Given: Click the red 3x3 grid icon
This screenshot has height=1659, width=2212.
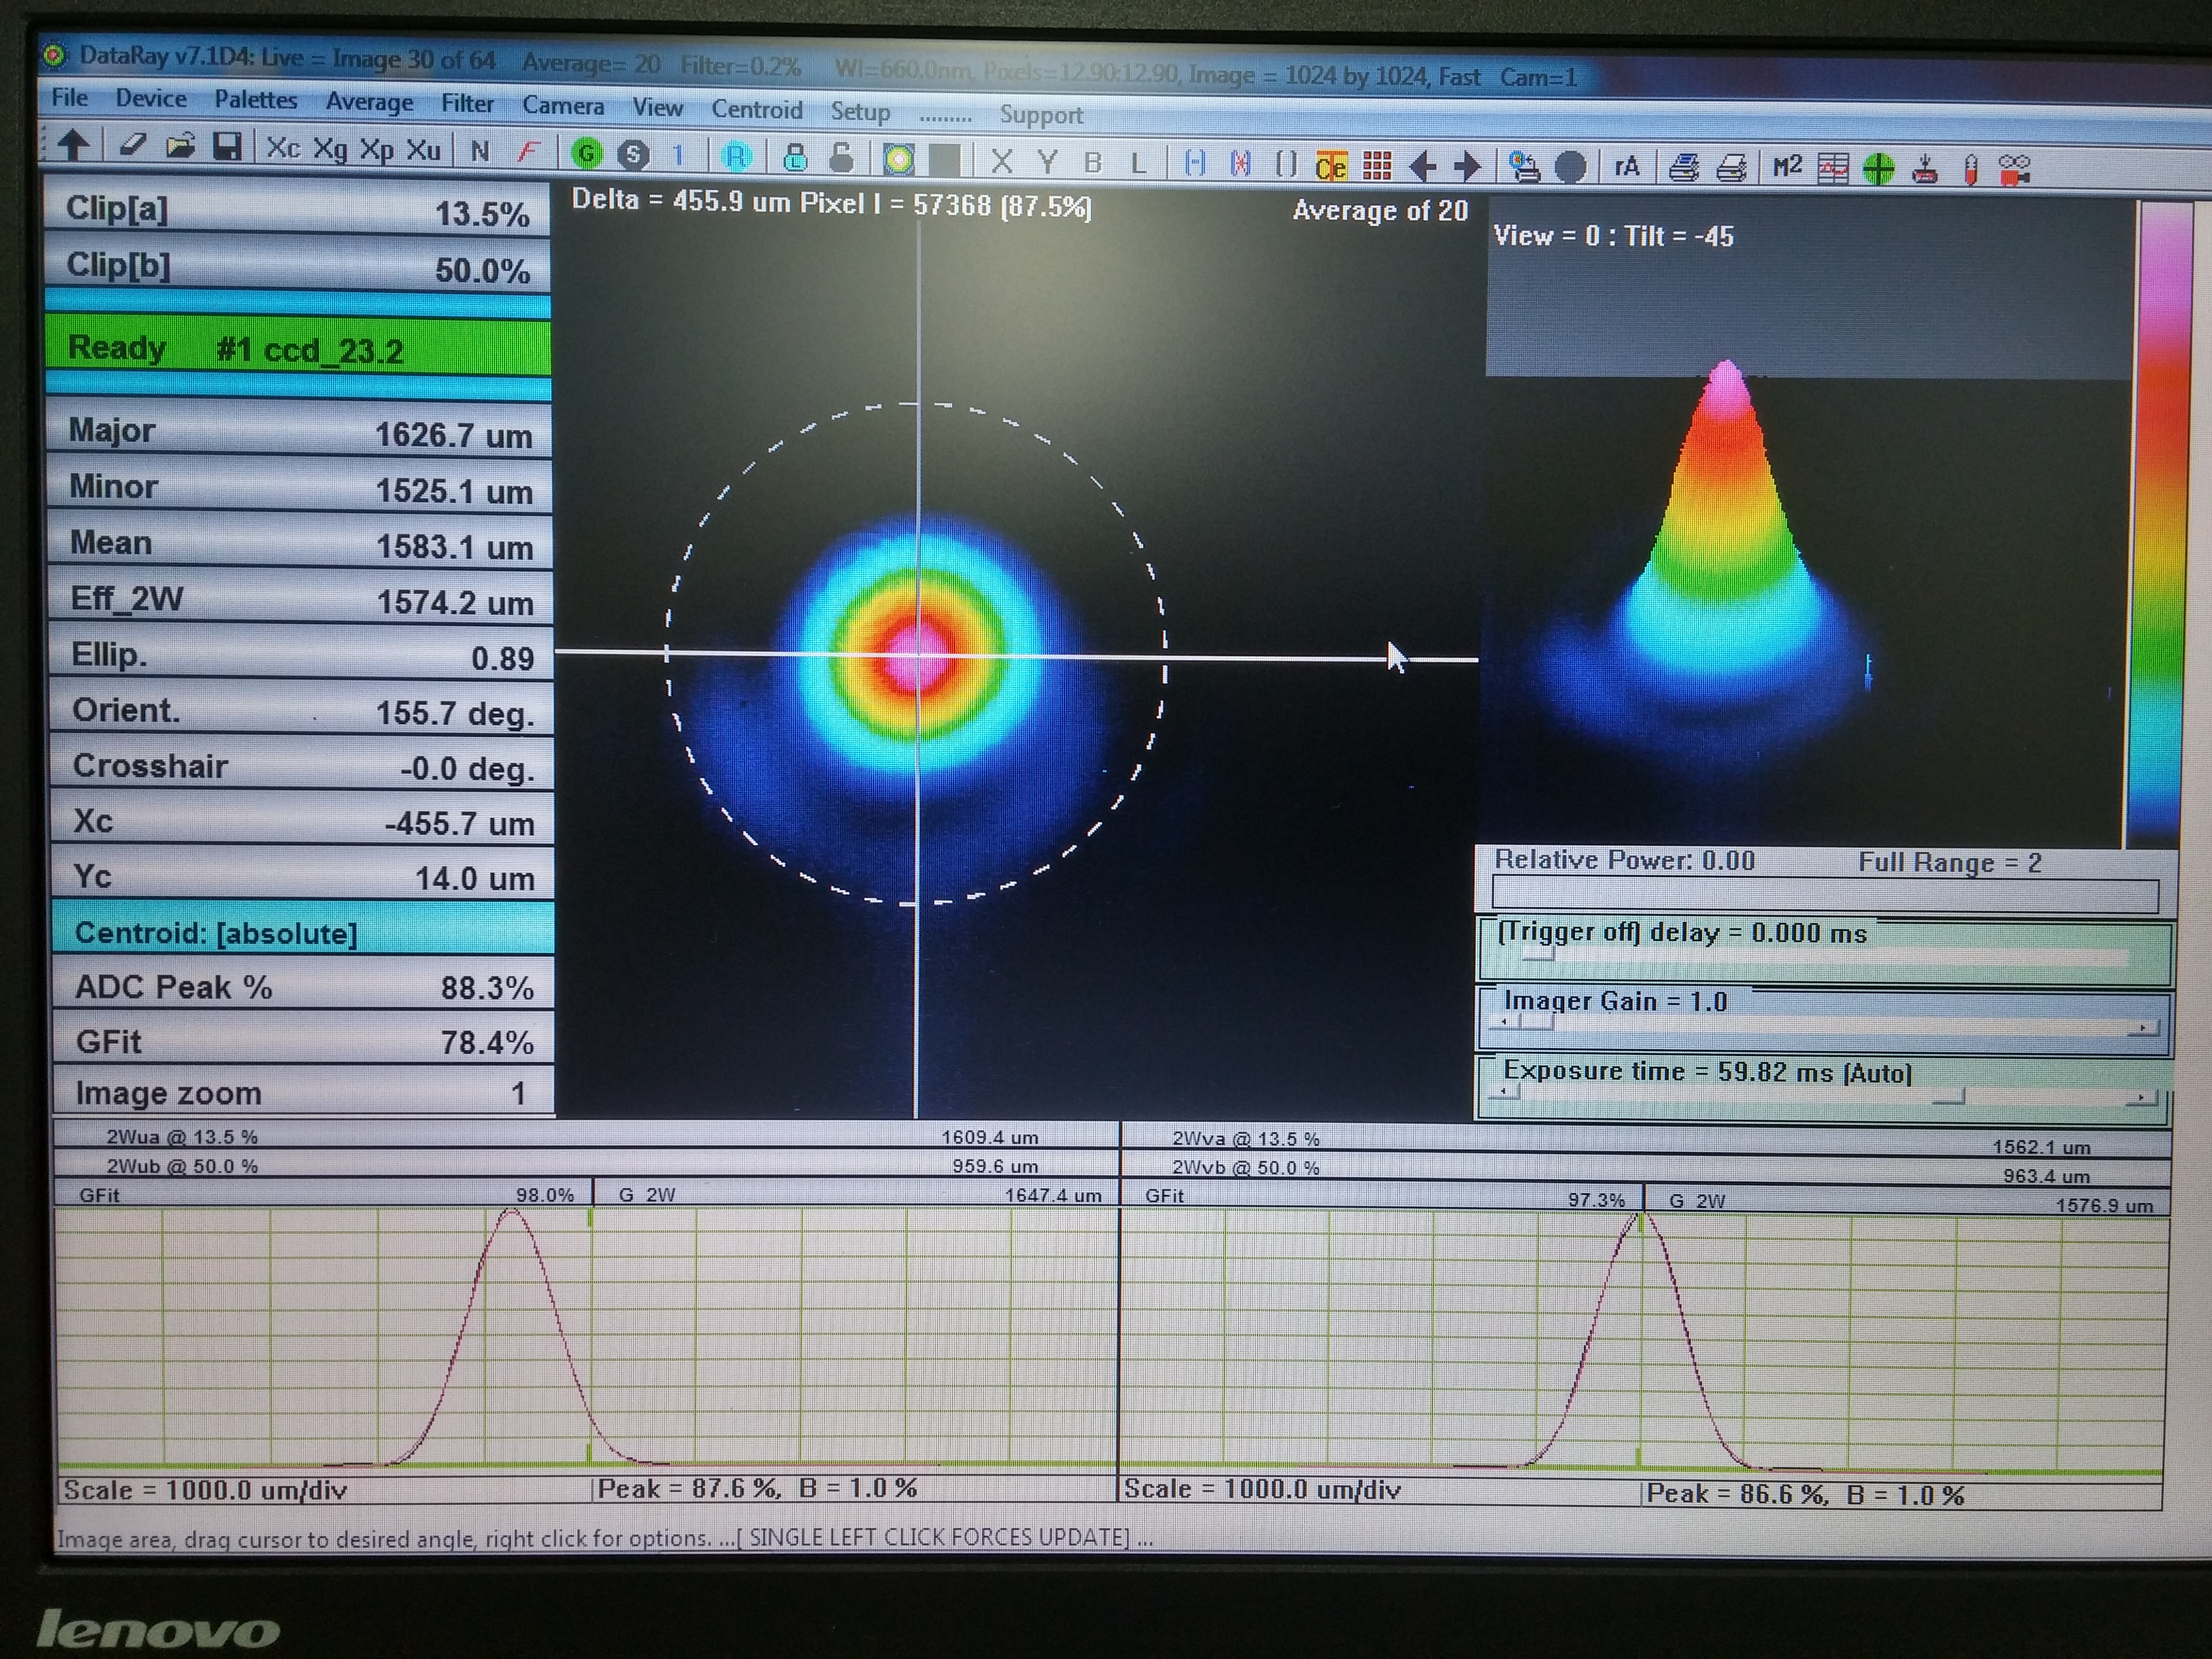Looking at the screenshot, I should [x=1377, y=165].
